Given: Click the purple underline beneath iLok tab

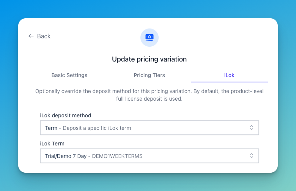Looking at the screenshot, I should point(229,82).
